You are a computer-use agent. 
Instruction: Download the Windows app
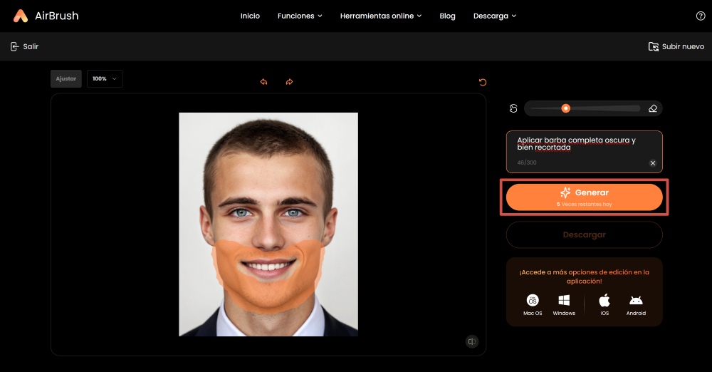[564, 304]
